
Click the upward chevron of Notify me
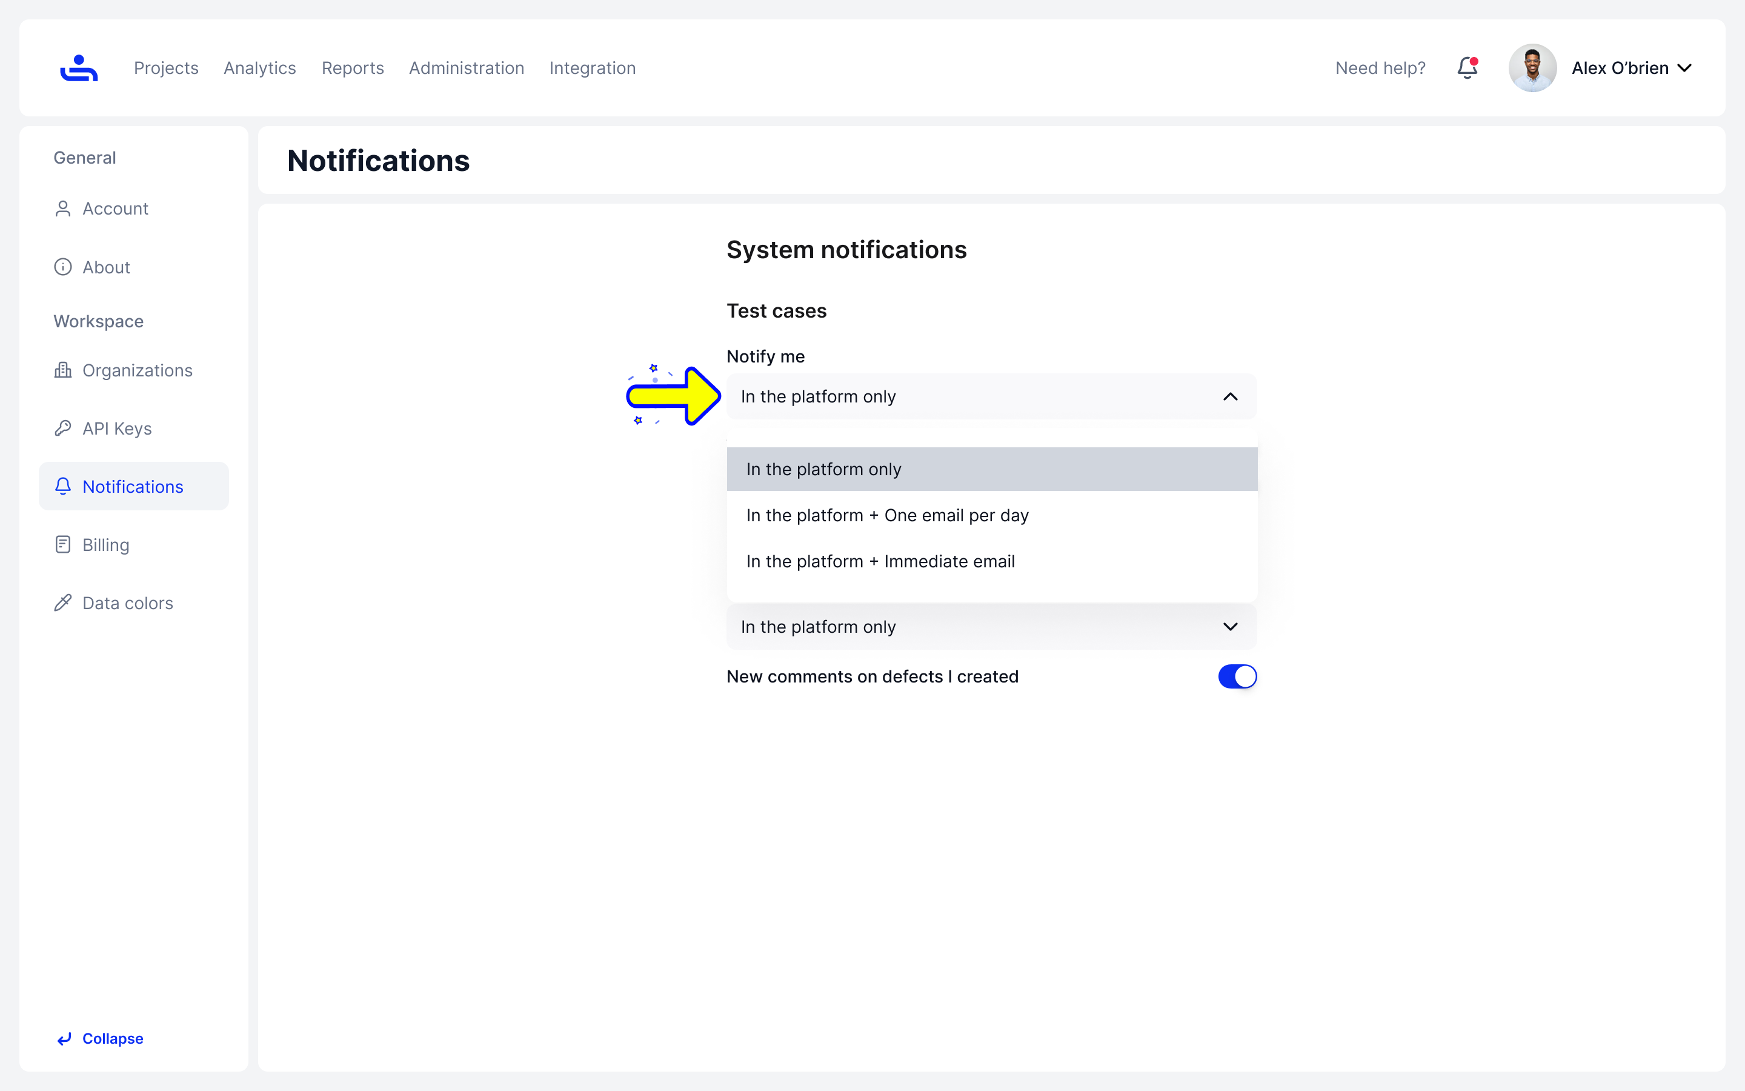click(x=1230, y=397)
